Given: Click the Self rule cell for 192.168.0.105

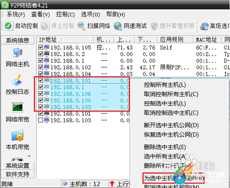Looking at the screenshot, I should (166, 47).
